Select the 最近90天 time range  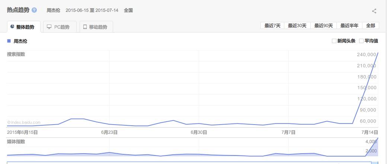tap(324, 26)
